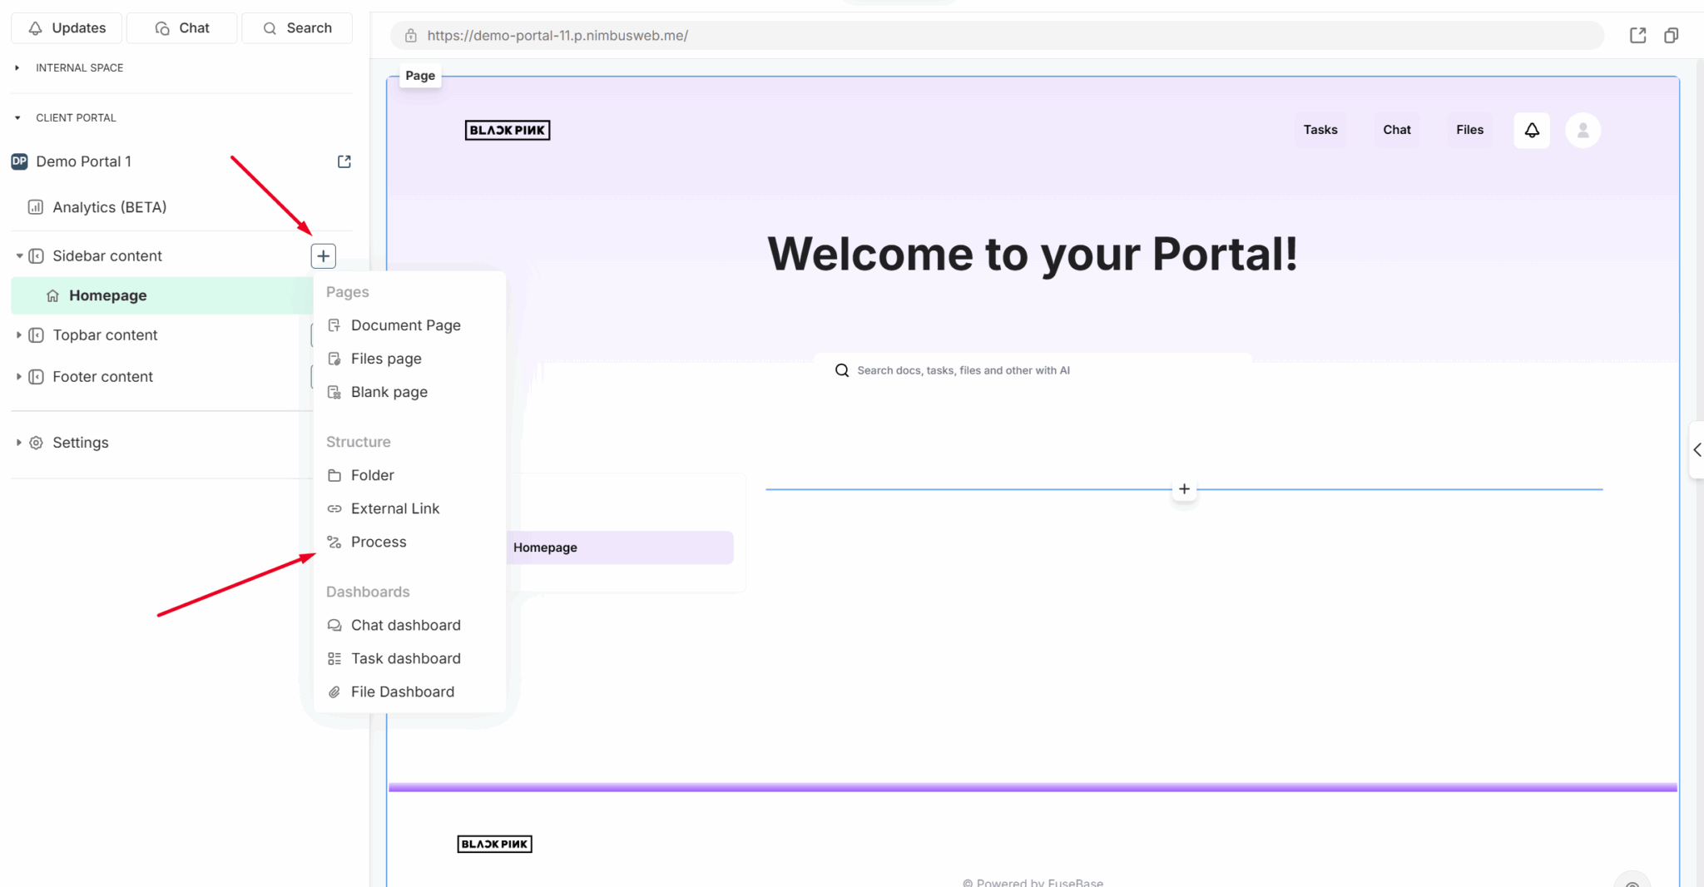Open the notification bell in portal preview

(1532, 130)
